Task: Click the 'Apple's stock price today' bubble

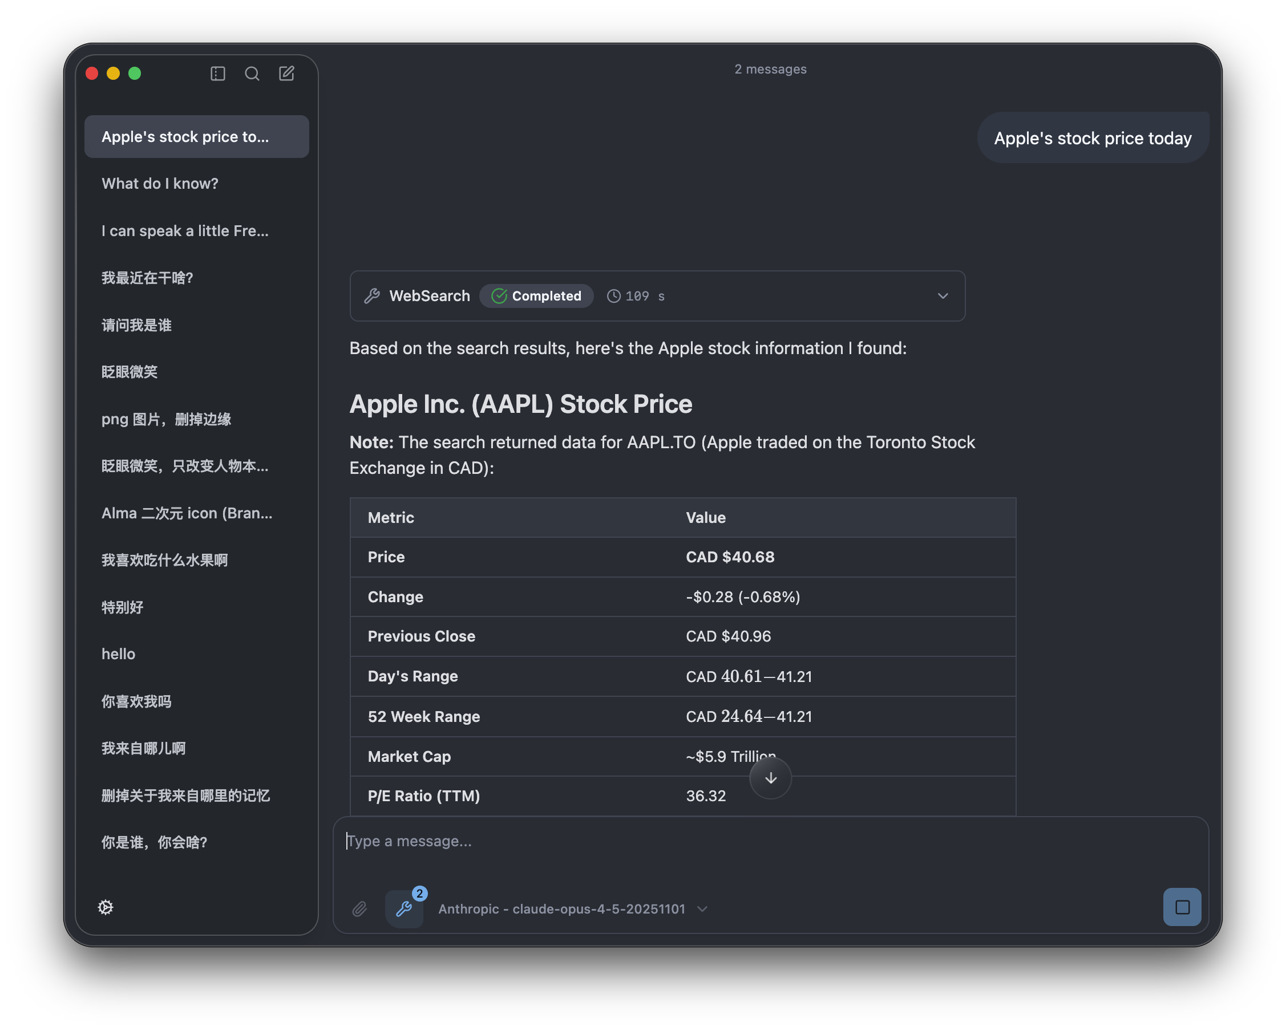Action: [1092, 138]
